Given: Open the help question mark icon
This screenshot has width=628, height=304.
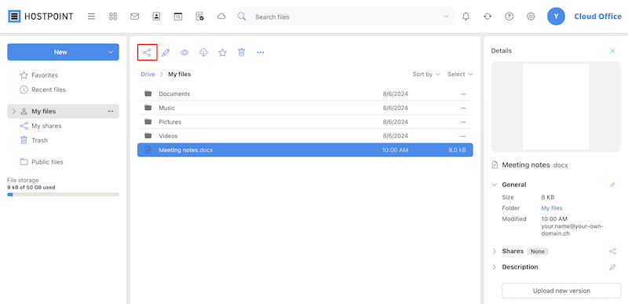Looking at the screenshot, I should tap(509, 16).
